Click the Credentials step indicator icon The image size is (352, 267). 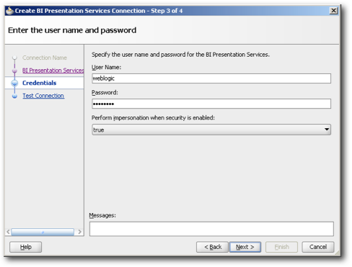pos(14,83)
